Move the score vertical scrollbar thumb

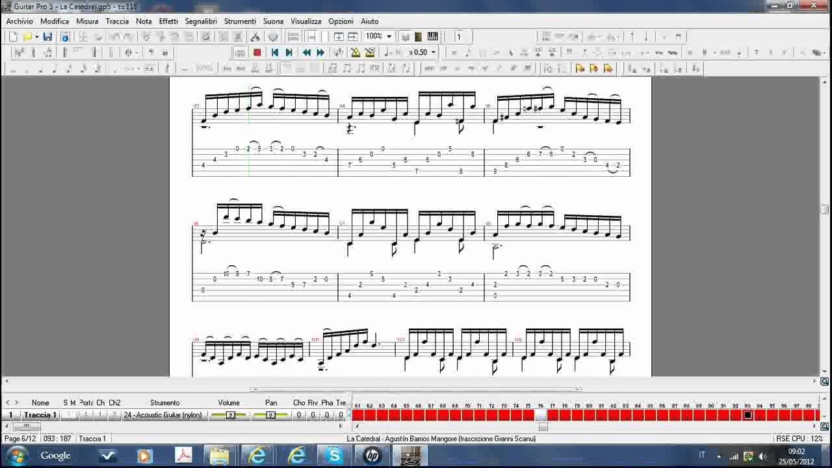pos(824,209)
